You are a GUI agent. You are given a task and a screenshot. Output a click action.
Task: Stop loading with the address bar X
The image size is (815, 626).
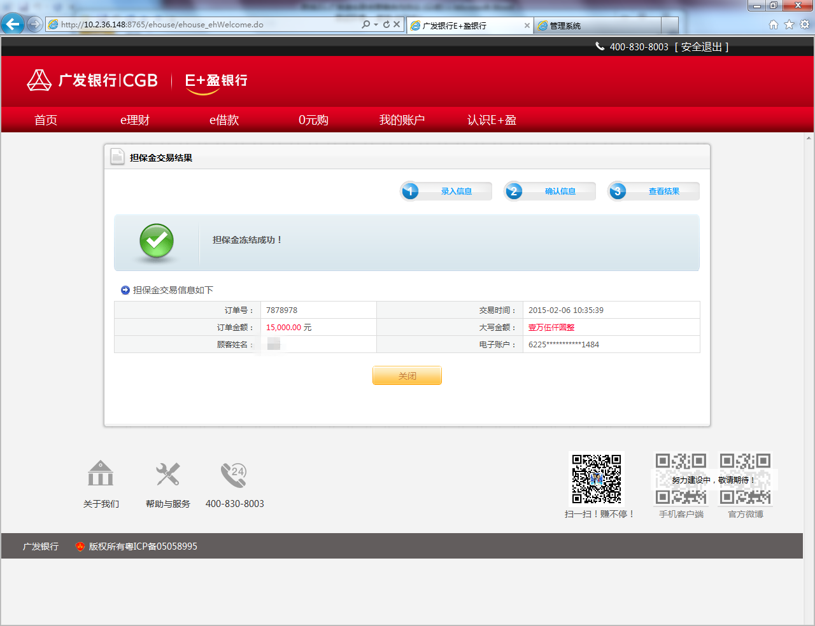click(x=397, y=24)
